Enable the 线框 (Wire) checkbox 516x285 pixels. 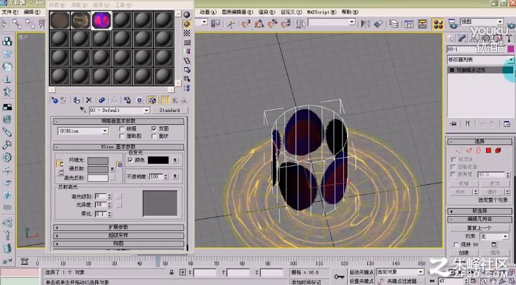coord(122,129)
